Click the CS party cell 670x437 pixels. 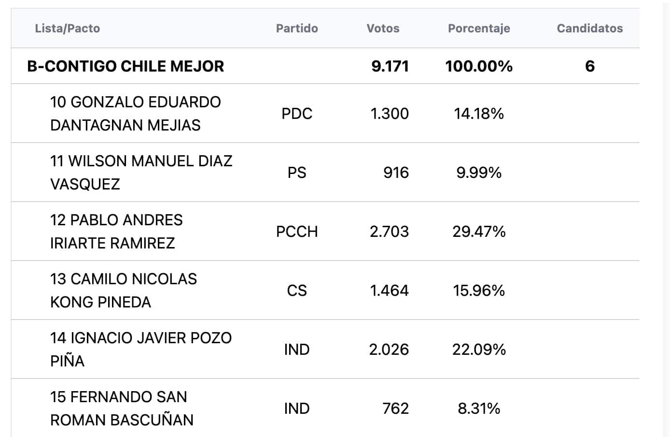(x=297, y=291)
